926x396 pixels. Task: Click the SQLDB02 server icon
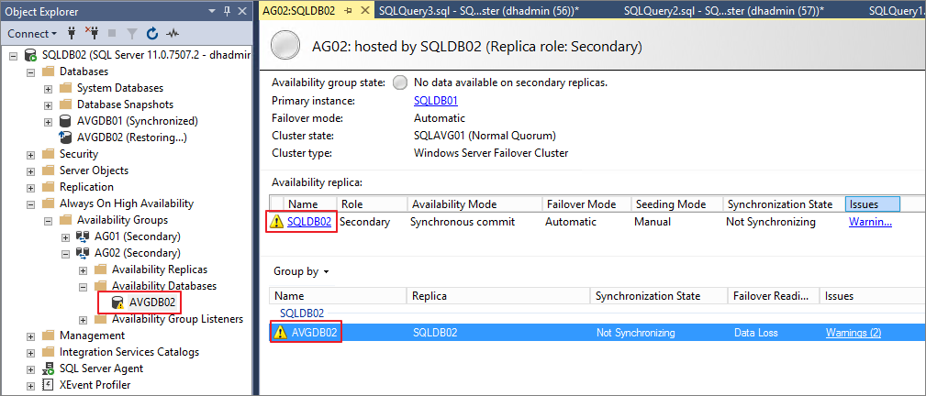coord(30,56)
